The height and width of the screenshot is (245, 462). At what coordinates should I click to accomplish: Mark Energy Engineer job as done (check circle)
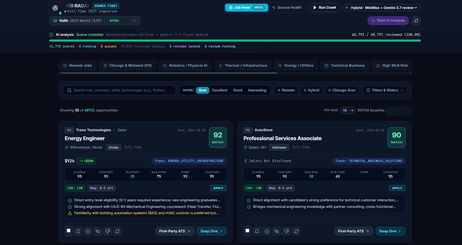pos(88,231)
